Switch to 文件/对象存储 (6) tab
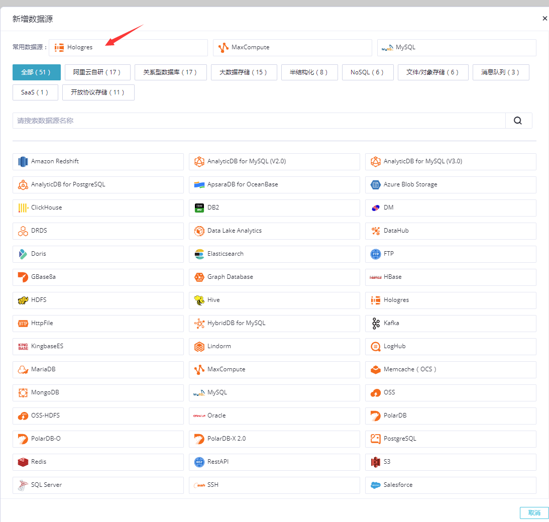 click(x=433, y=72)
